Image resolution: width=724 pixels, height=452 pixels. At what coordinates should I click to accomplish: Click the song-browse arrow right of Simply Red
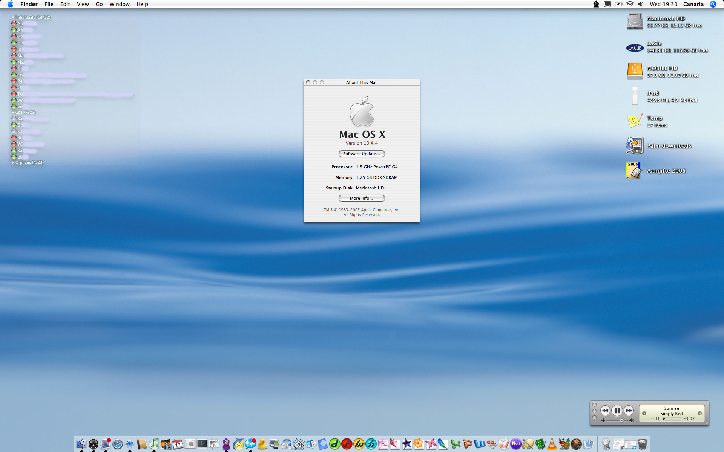point(700,414)
